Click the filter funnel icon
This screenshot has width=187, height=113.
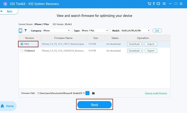click(x=26, y=31)
